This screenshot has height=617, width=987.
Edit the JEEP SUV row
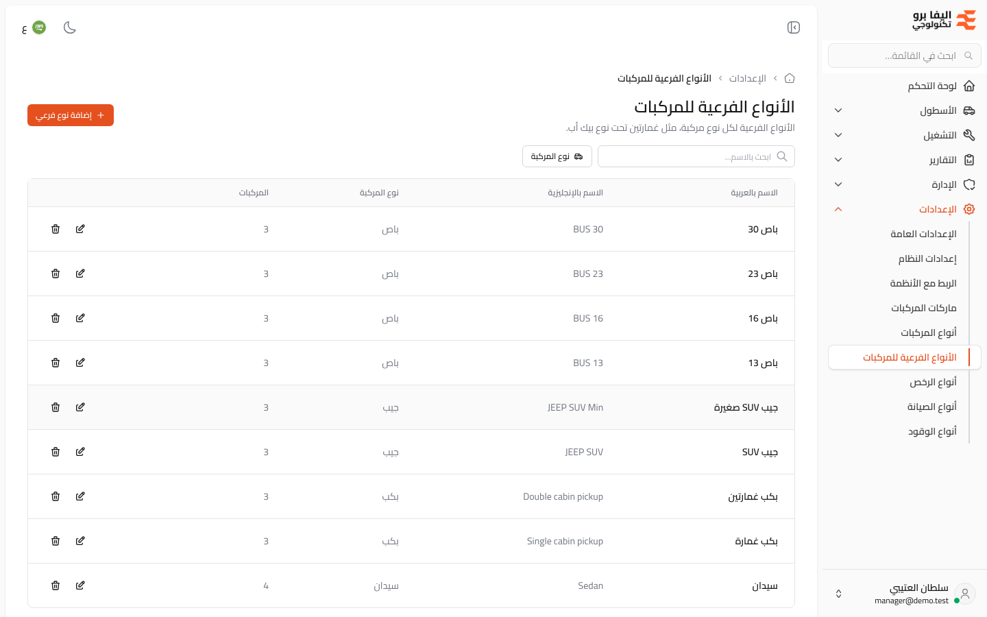click(x=80, y=452)
